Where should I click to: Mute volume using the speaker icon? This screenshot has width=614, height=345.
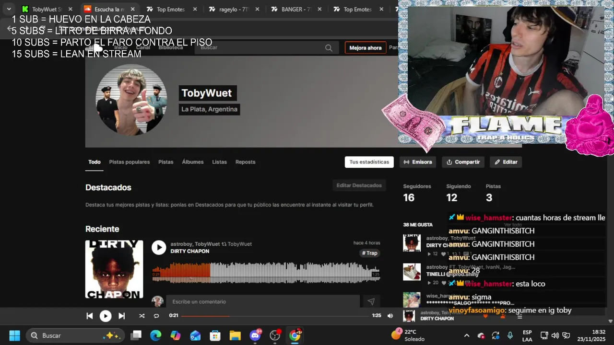coord(390,316)
